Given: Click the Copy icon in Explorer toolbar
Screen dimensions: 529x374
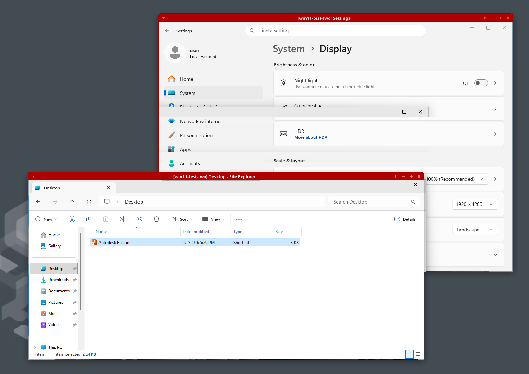Looking at the screenshot, I should pyautogui.click(x=89, y=219).
